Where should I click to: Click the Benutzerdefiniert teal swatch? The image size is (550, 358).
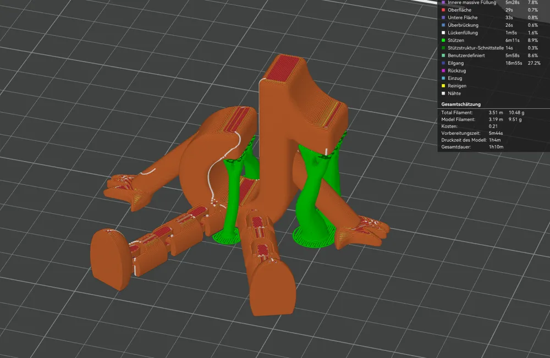point(443,56)
